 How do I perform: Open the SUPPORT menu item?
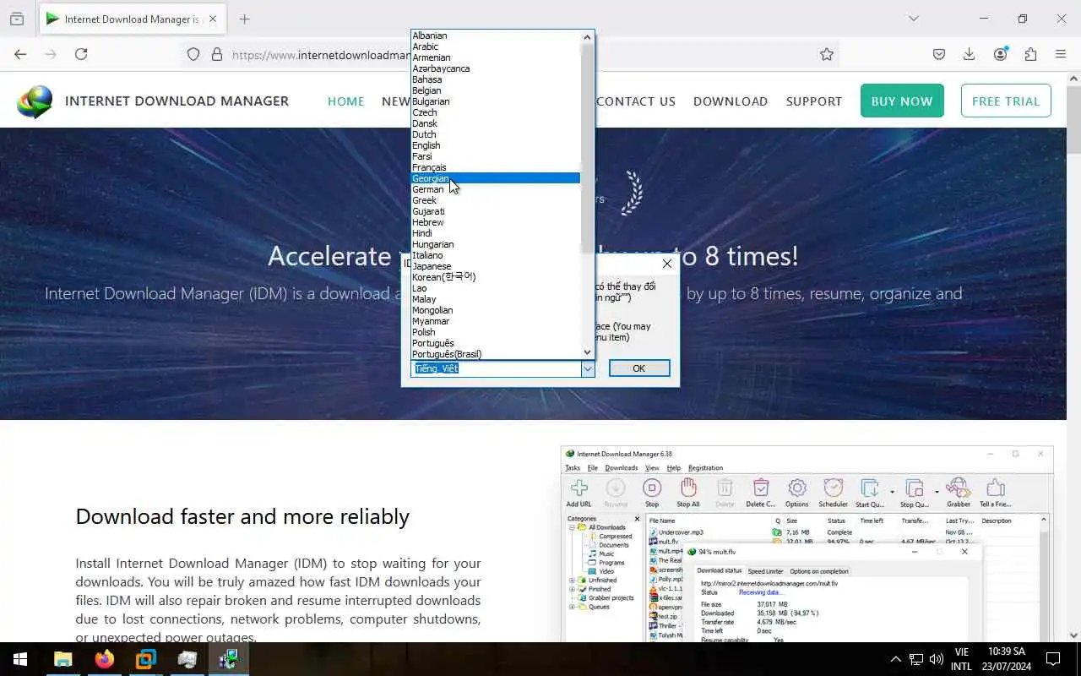(814, 101)
